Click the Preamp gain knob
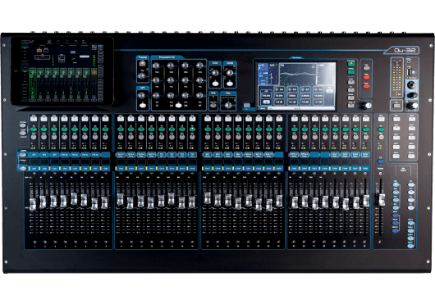Image resolution: width=435 pixels, height=304 pixels. [x=142, y=75]
